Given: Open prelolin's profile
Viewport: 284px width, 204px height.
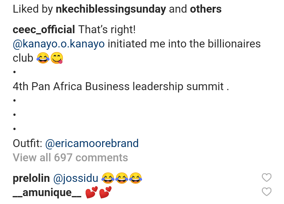Looking at the screenshot, I should click(x=31, y=178).
